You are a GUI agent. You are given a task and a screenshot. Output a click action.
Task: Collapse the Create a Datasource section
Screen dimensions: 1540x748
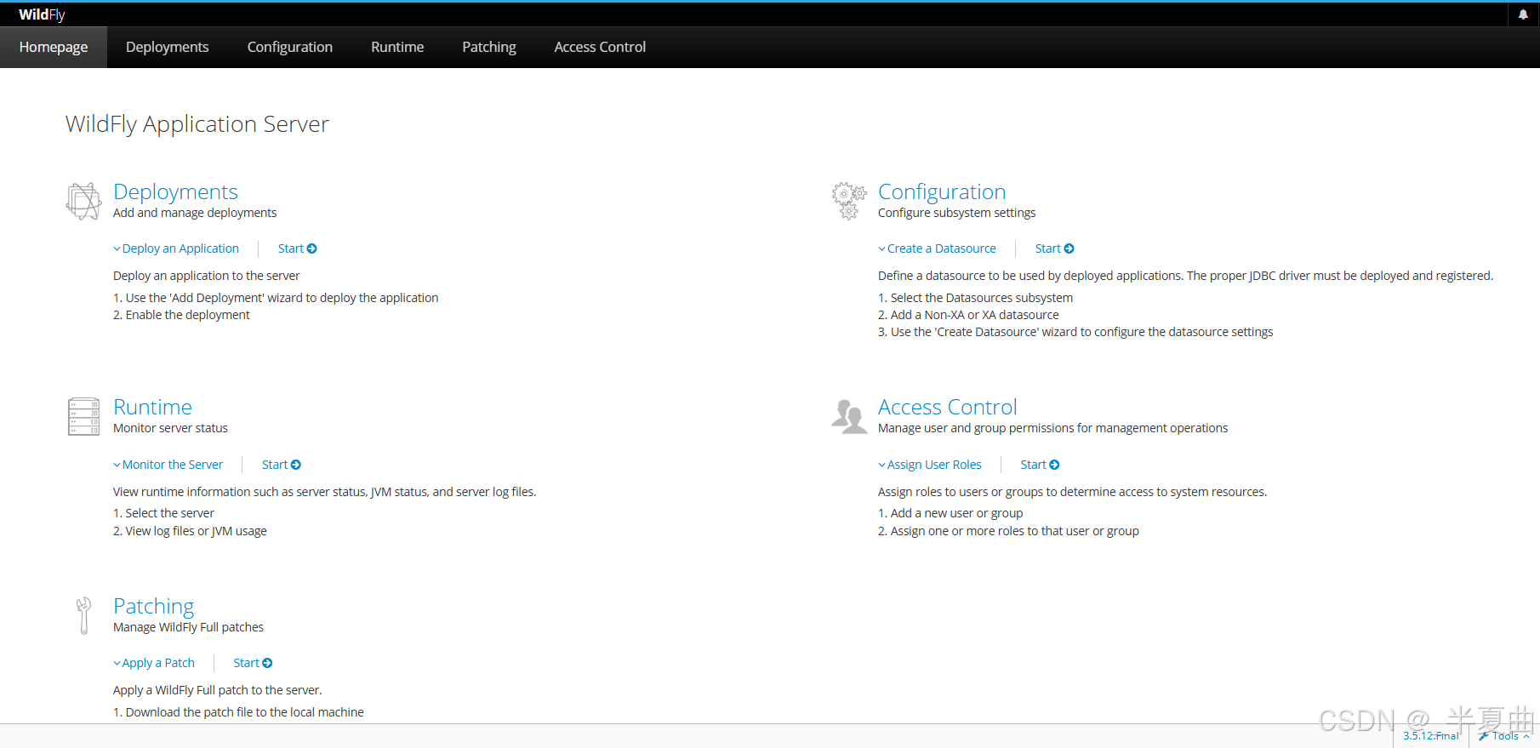937,248
